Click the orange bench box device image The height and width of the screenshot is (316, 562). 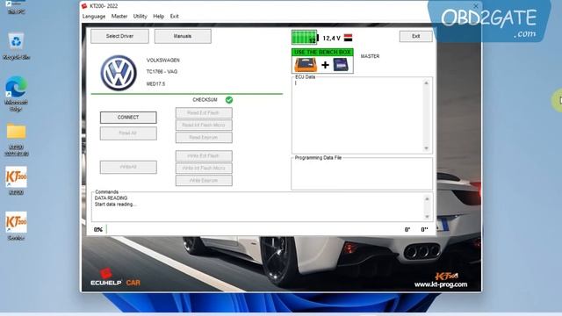click(306, 65)
